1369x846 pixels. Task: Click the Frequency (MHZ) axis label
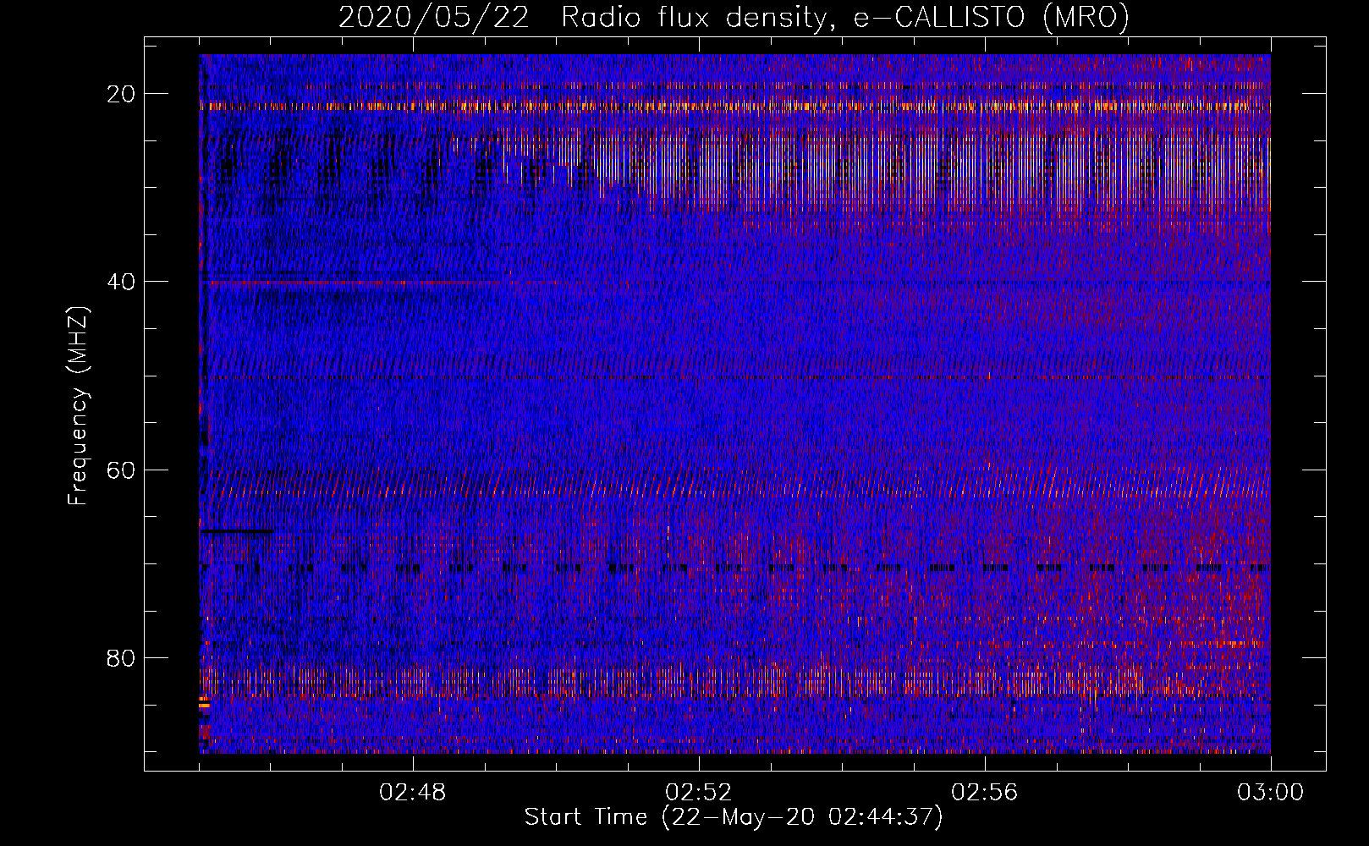coord(78,406)
